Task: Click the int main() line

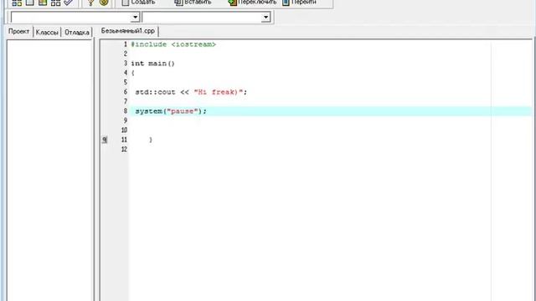Action: click(x=152, y=64)
